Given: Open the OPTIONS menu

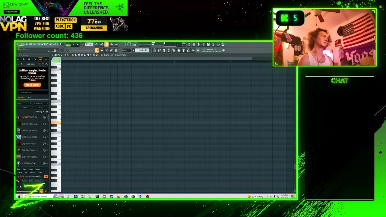Looking at the screenshot, I should [45, 44].
